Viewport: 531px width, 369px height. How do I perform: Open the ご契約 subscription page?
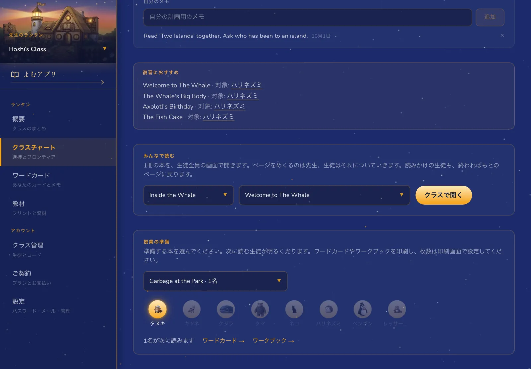click(x=58, y=278)
